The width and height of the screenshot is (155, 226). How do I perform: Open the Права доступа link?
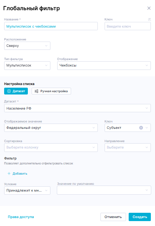pos(21,217)
